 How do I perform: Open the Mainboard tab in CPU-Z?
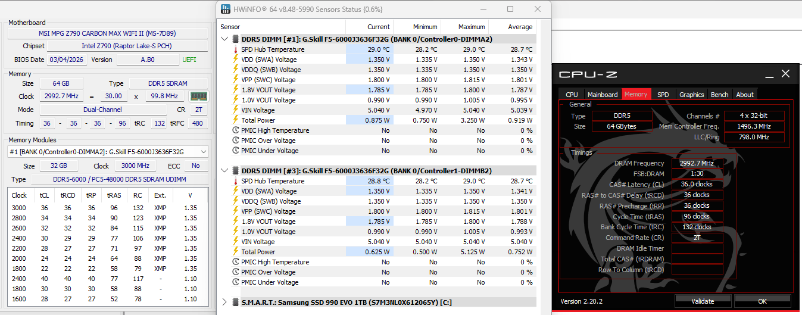pos(603,94)
